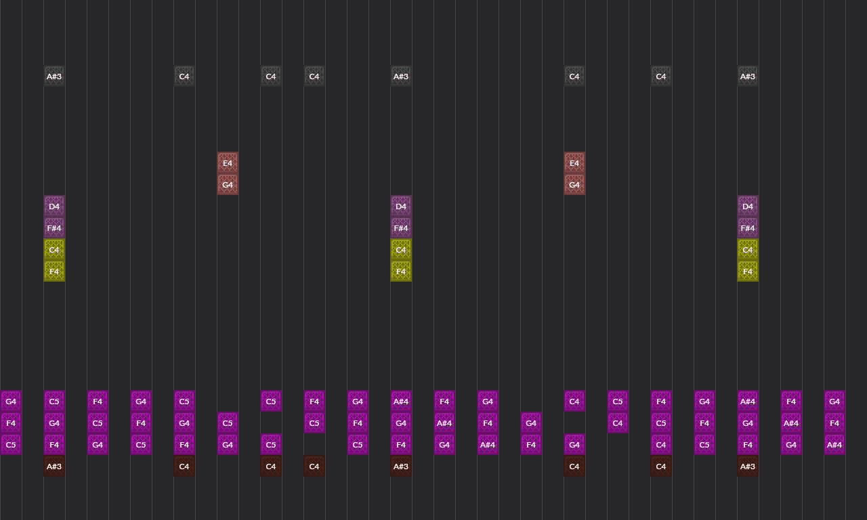Click the second red E4 note block

coord(574,163)
